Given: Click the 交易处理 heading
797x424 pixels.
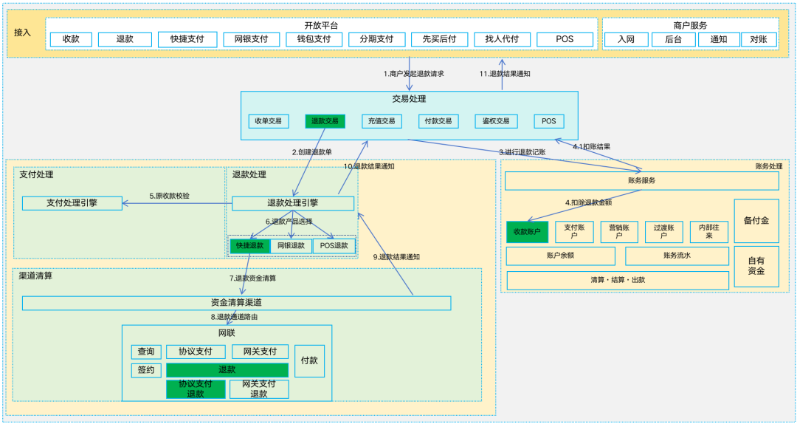Looking at the screenshot, I should [x=409, y=99].
